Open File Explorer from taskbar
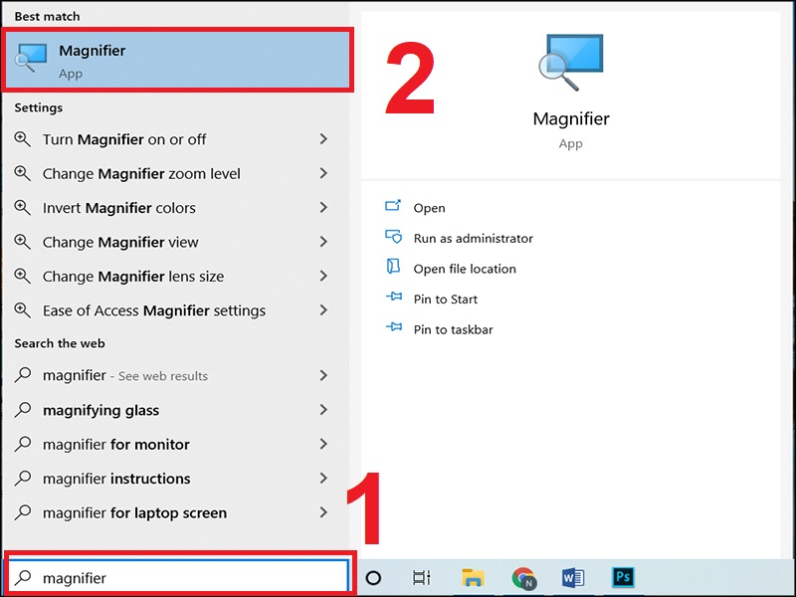 point(473,577)
